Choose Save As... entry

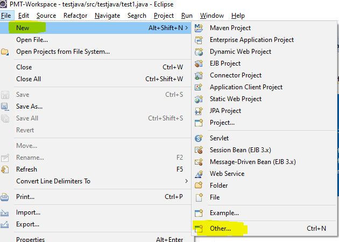point(96,106)
